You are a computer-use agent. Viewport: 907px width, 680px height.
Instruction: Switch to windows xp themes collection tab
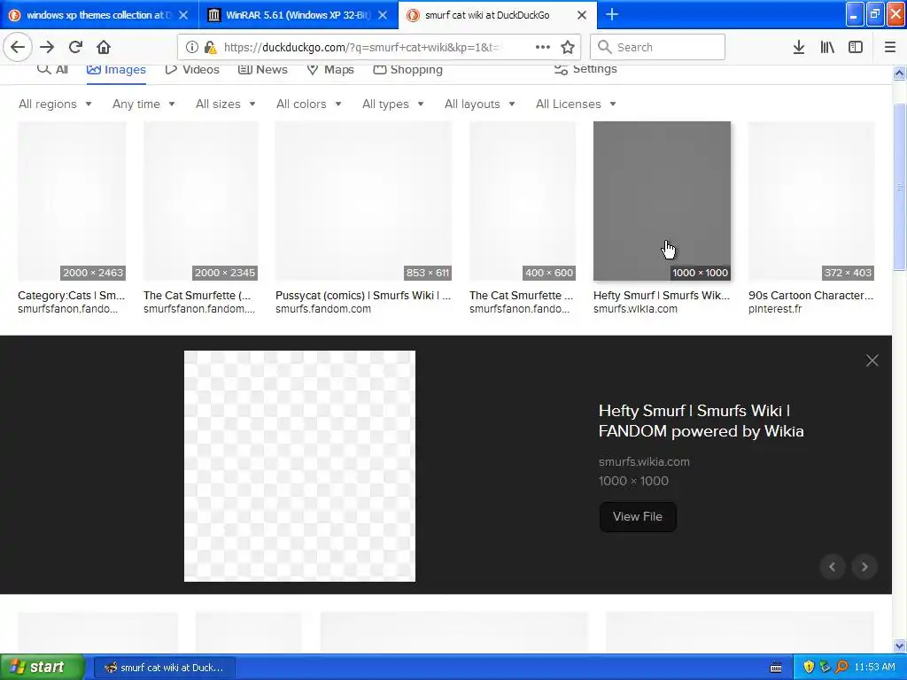tap(98, 15)
